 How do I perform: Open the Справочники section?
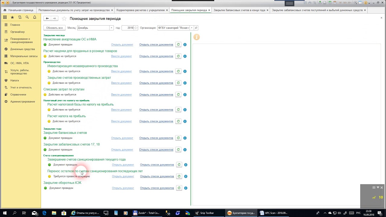[x=18, y=95]
